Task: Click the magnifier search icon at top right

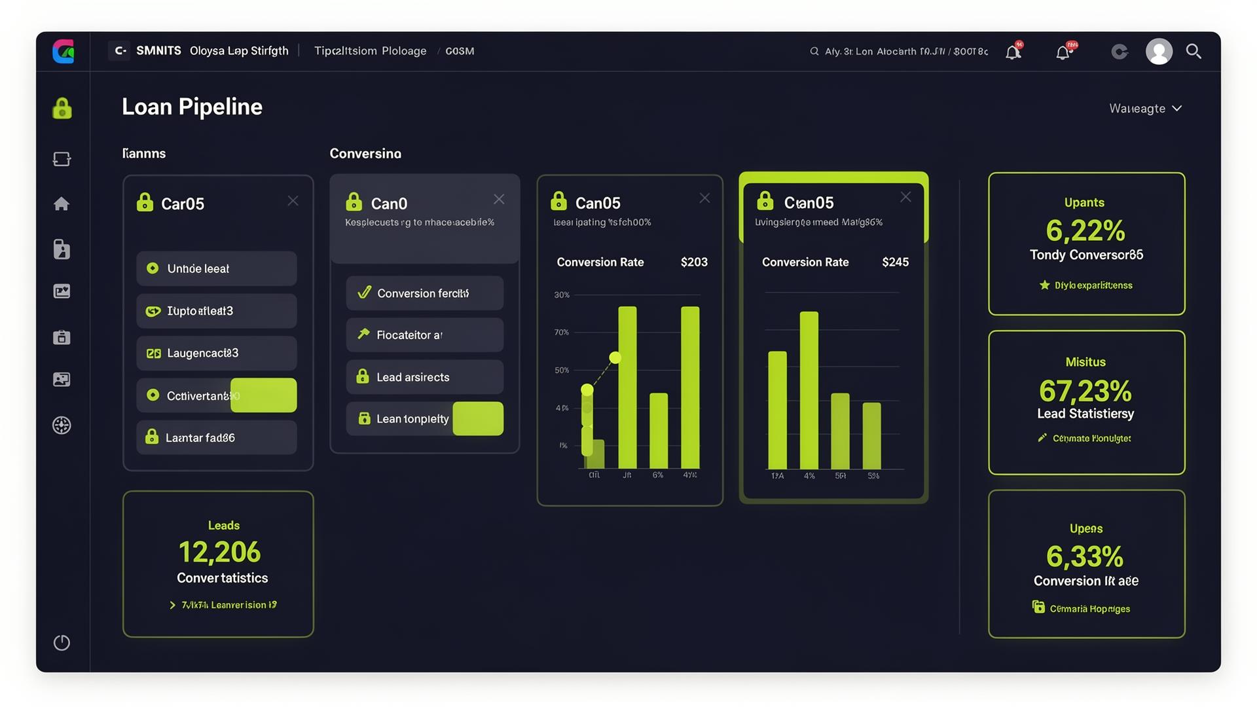Action: point(1193,51)
